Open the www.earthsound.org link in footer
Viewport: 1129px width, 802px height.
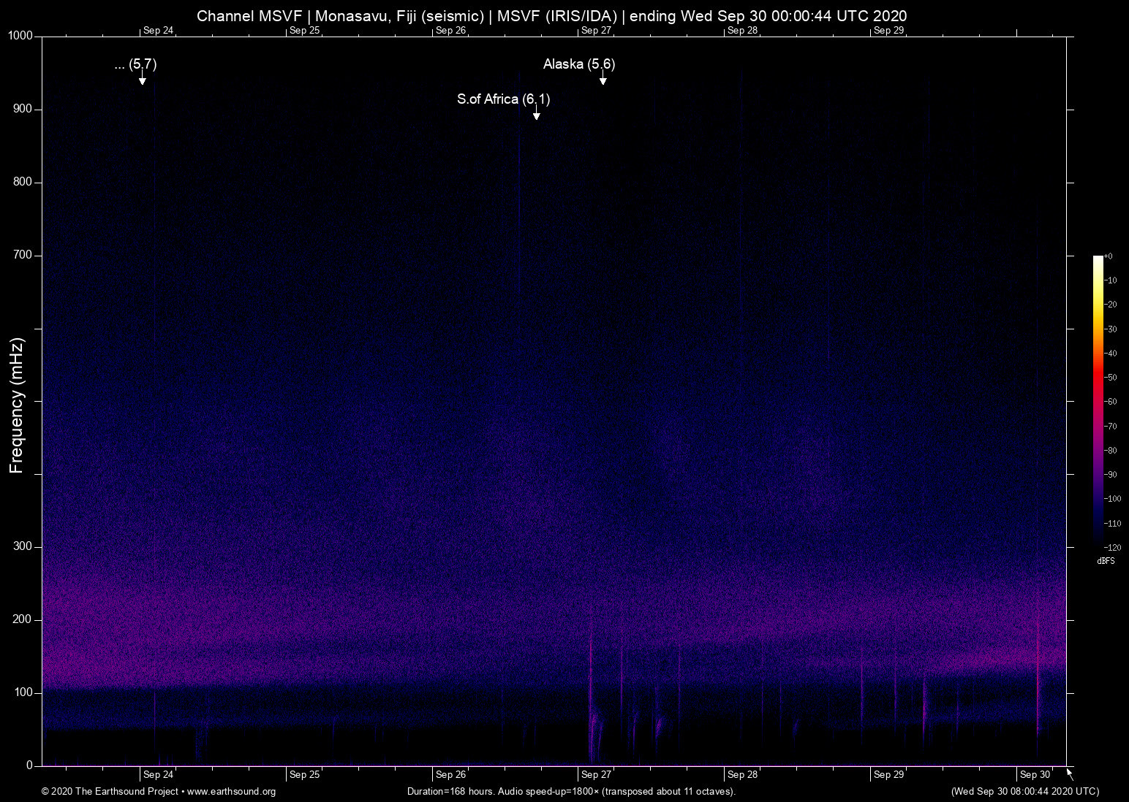231,792
